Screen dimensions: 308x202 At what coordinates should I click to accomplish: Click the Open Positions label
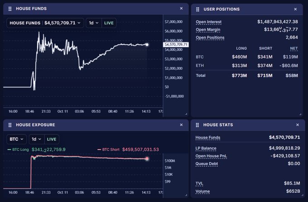(210, 38)
